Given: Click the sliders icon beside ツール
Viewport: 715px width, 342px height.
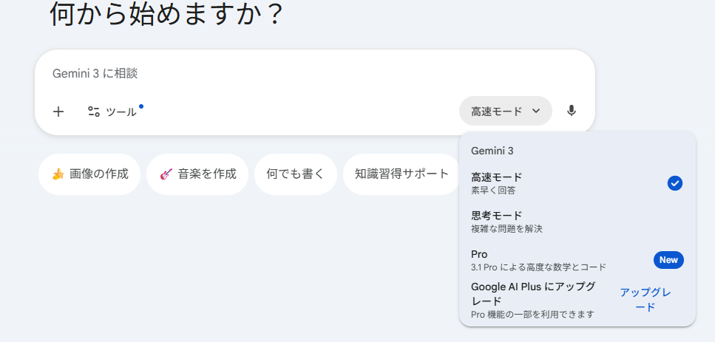Looking at the screenshot, I should (x=94, y=112).
